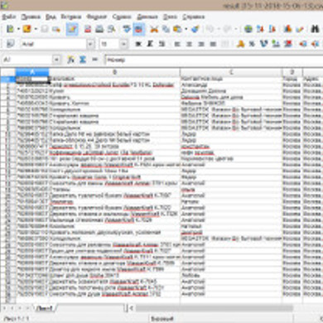Open the Вставка menu
The height and width of the screenshot is (323, 323).
(x=71, y=17)
